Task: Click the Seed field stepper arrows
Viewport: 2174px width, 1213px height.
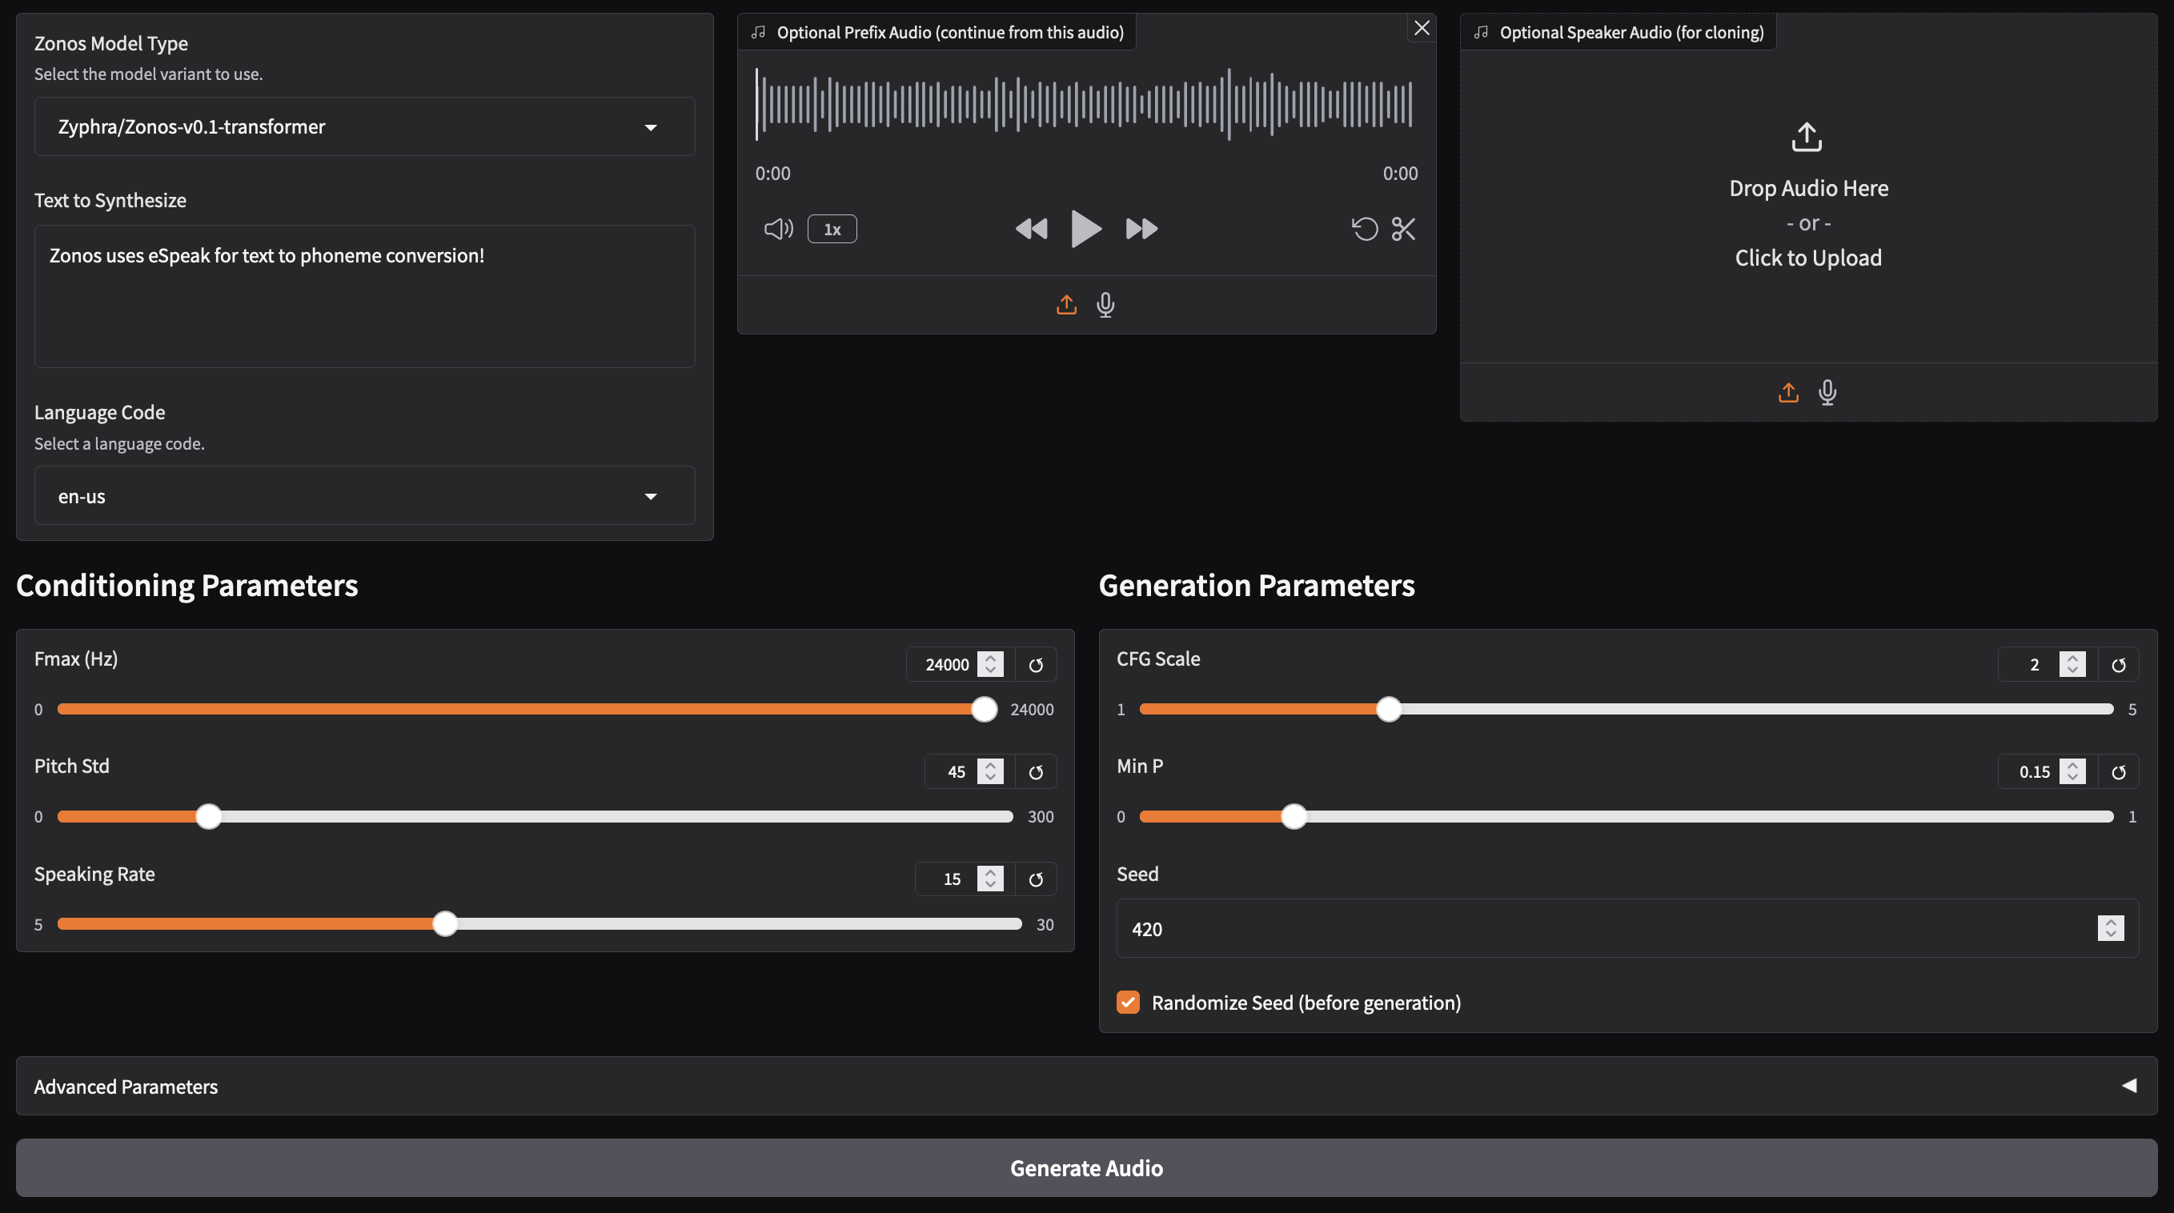Action: click(x=2111, y=929)
